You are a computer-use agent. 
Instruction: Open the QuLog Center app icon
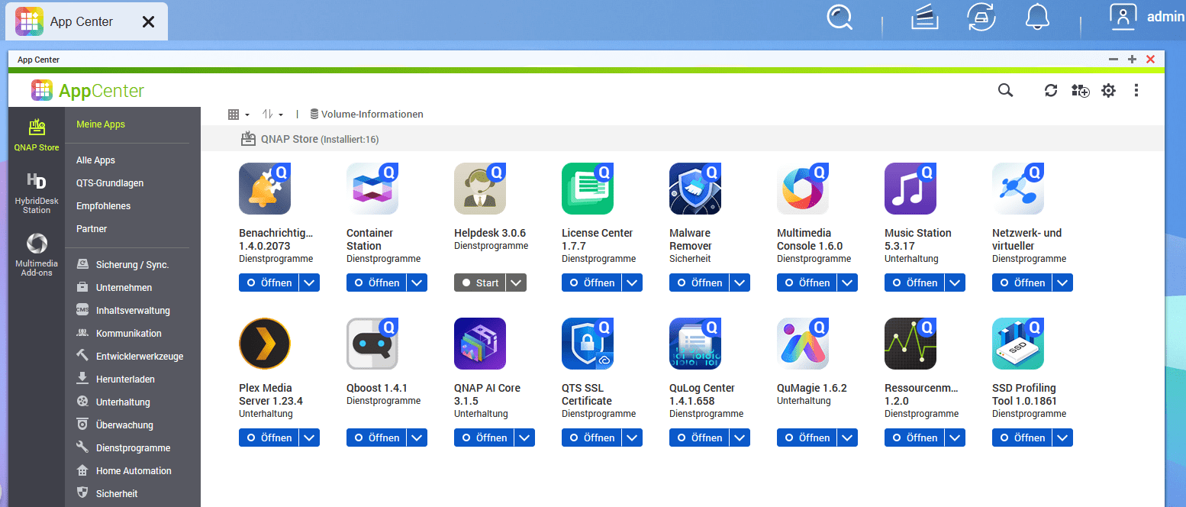click(695, 344)
